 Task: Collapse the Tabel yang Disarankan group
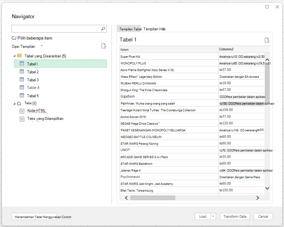[x=14, y=56]
